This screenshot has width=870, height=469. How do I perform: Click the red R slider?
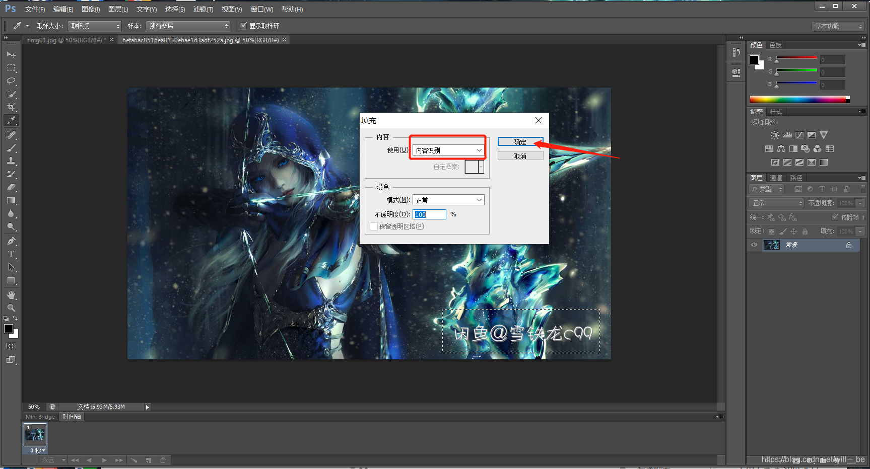click(796, 59)
